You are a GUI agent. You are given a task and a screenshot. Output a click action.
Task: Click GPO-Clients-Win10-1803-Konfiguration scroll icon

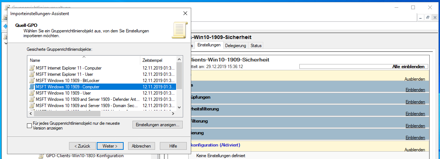tap(41, 156)
